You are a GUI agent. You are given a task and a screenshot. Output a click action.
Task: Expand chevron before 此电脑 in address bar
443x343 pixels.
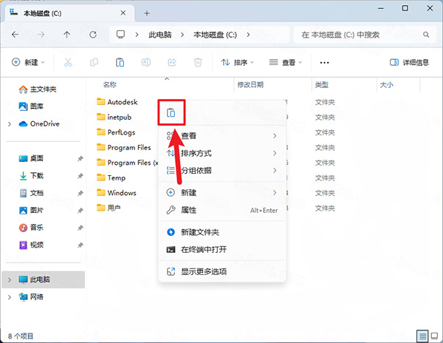(x=137, y=35)
